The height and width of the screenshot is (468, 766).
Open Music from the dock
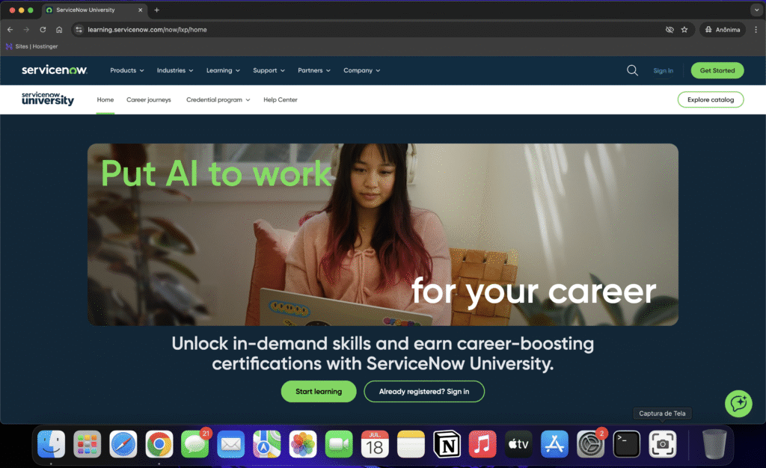click(x=482, y=444)
